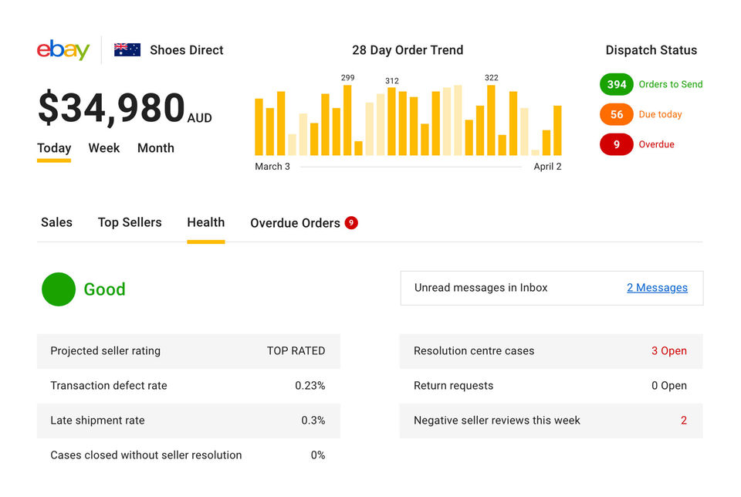This screenshot has width=741, height=497.
Task: Click the orange 56 due today badge
Action: 616,114
